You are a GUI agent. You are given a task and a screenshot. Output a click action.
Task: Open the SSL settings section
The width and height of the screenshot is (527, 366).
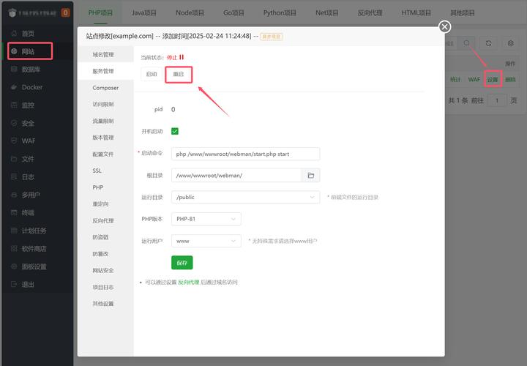(97, 171)
